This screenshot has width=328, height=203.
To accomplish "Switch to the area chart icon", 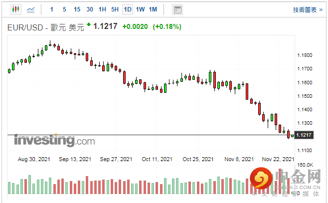I will tap(30, 9).
